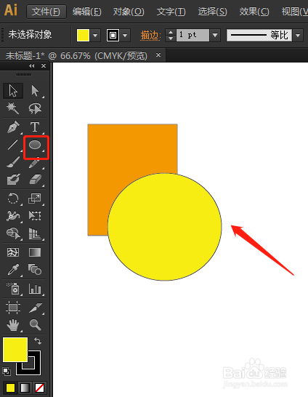Open the 文件(F) menu
The height and width of the screenshot is (397, 308).
[46, 12]
